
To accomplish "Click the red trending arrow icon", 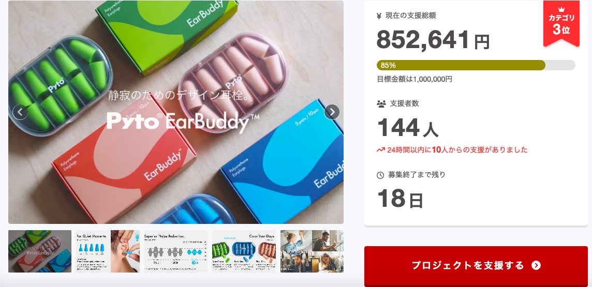I will [x=380, y=150].
